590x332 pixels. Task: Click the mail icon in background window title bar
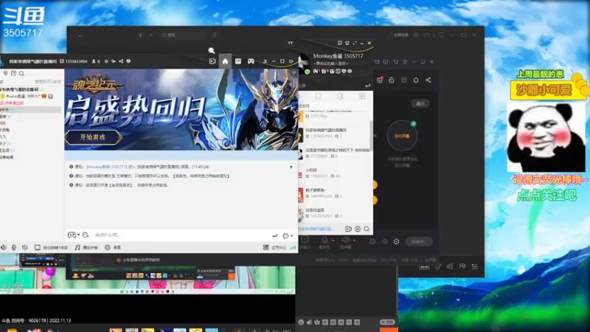(426, 35)
